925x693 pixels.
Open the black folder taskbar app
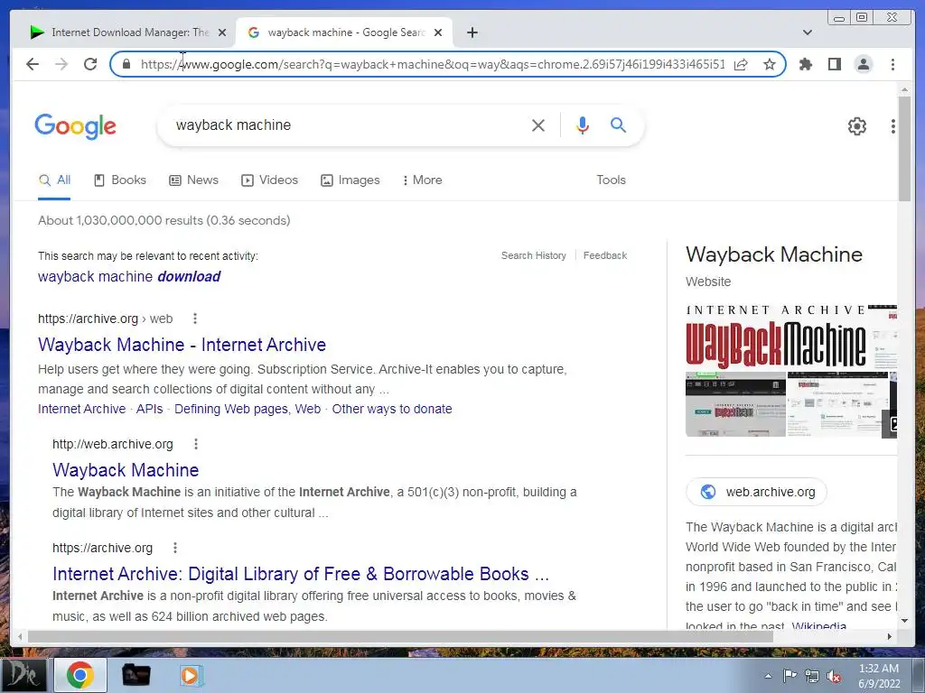(135, 675)
